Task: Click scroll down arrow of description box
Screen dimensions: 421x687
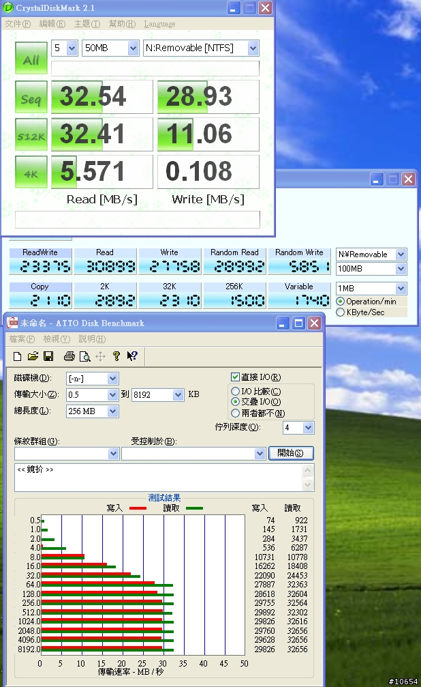Action: (308, 484)
